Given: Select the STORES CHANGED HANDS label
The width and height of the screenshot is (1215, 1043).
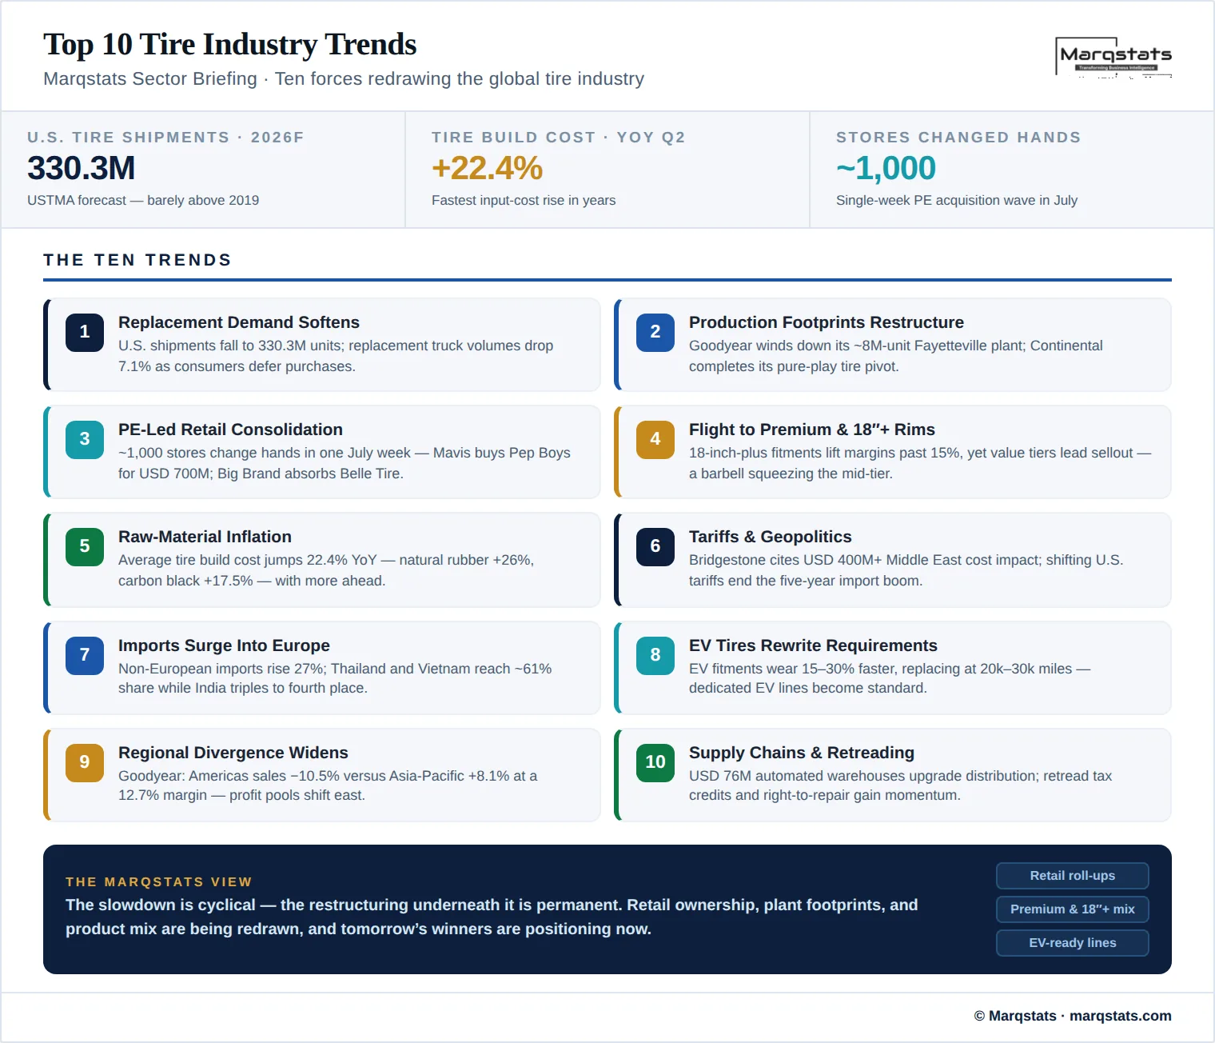Looking at the screenshot, I should pyautogui.click(x=958, y=138).
